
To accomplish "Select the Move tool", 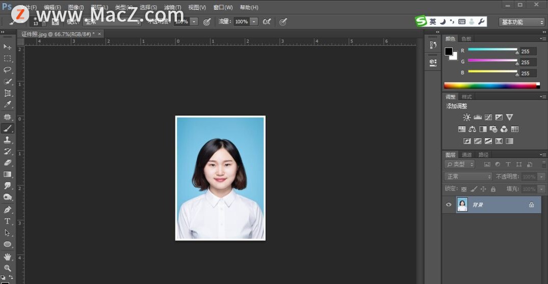I will pyautogui.click(x=7, y=47).
